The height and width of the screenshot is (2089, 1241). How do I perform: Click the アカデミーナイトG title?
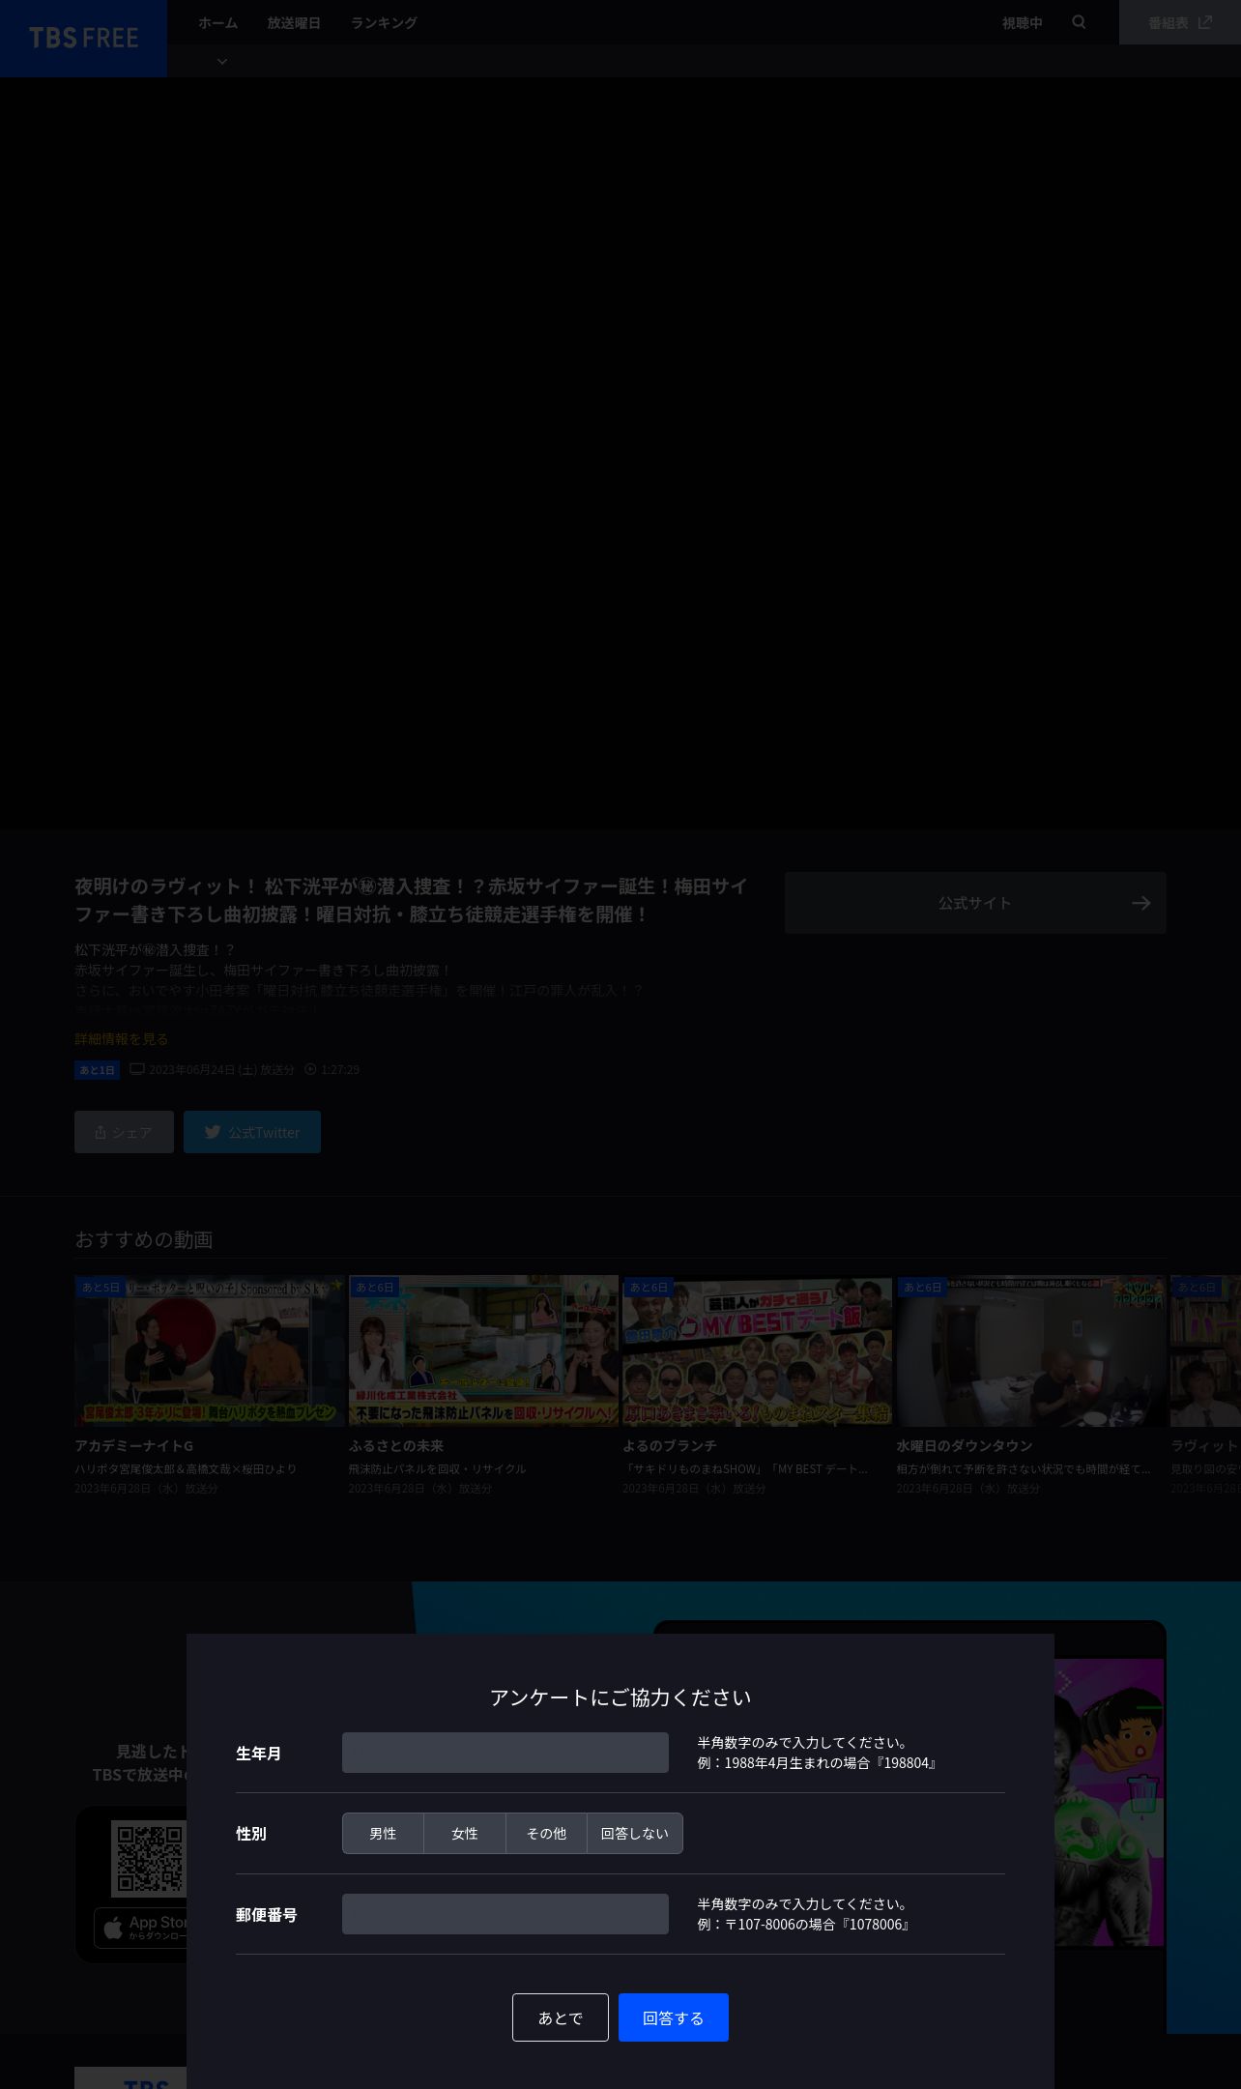134,1445
